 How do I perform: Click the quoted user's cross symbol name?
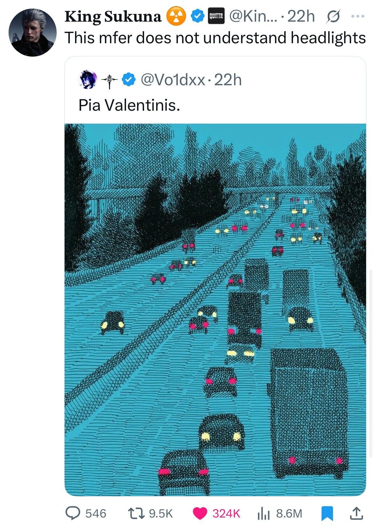(x=109, y=80)
